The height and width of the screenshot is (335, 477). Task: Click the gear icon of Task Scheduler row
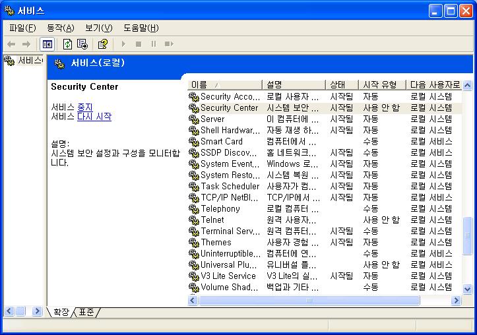click(194, 187)
